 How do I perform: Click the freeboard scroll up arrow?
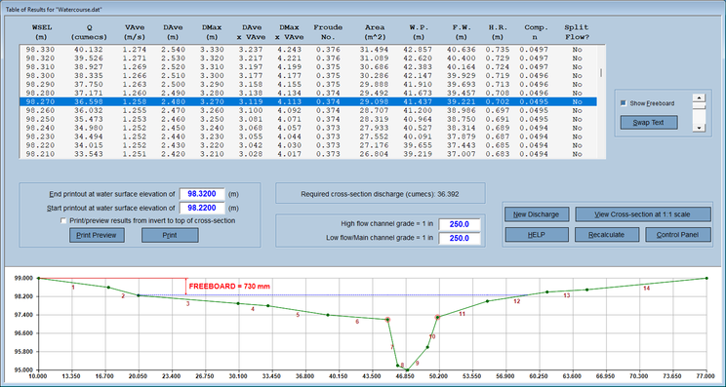tap(699, 98)
